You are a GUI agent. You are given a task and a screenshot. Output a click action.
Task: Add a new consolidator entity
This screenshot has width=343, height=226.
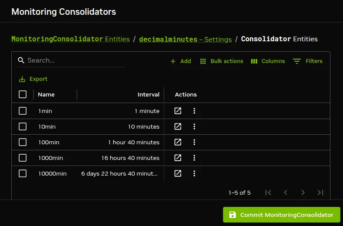180,61
